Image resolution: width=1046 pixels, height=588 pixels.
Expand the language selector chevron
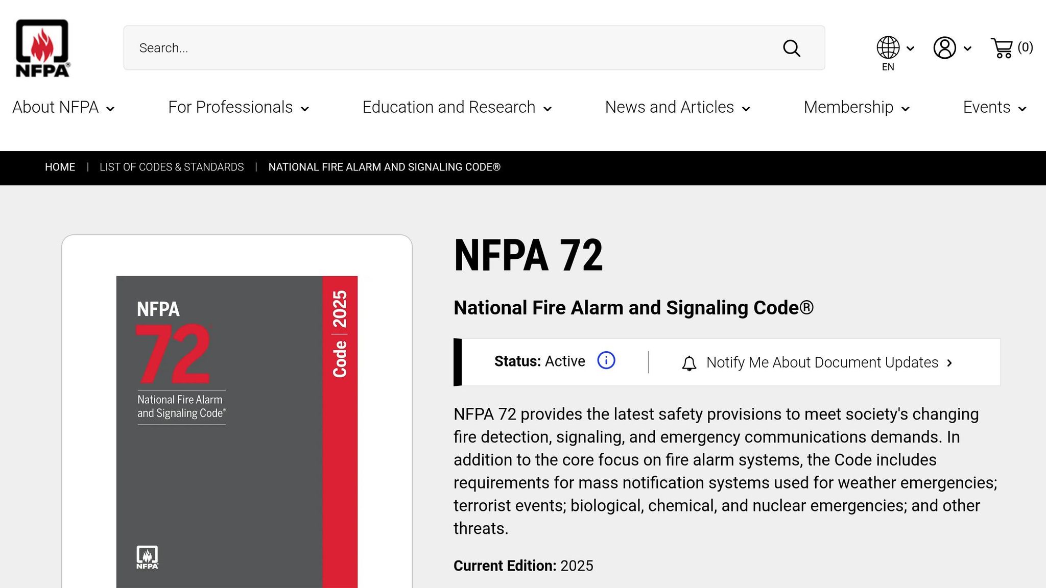coord(910,48)
